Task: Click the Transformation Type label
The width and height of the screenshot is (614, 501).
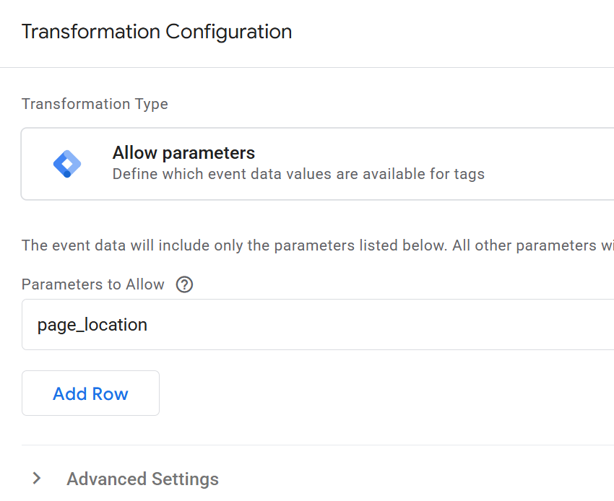Action: point(95,104)
